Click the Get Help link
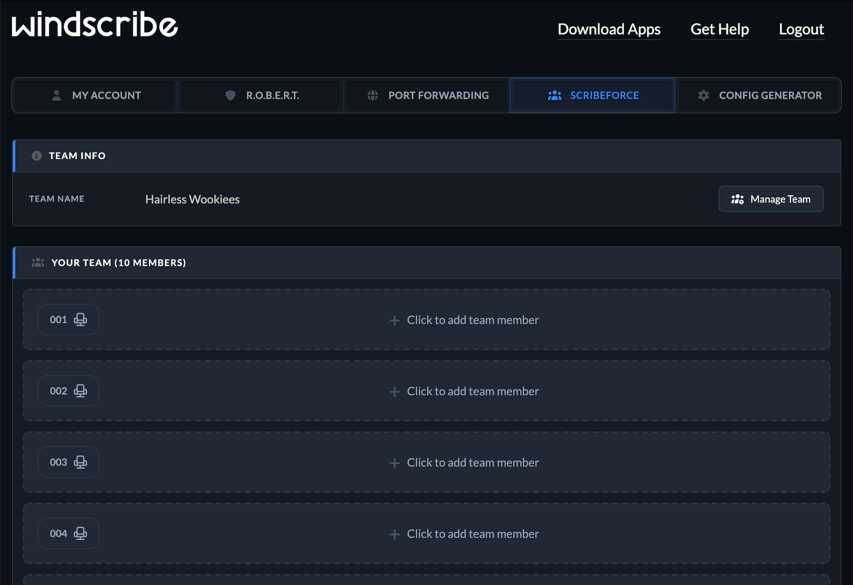This screenshot has height=585, width=853. [x=720, y=29]
